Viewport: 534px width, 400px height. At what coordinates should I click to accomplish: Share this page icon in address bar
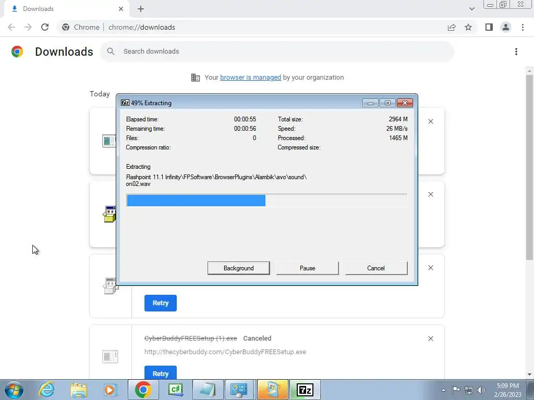[x=452, y=27]
